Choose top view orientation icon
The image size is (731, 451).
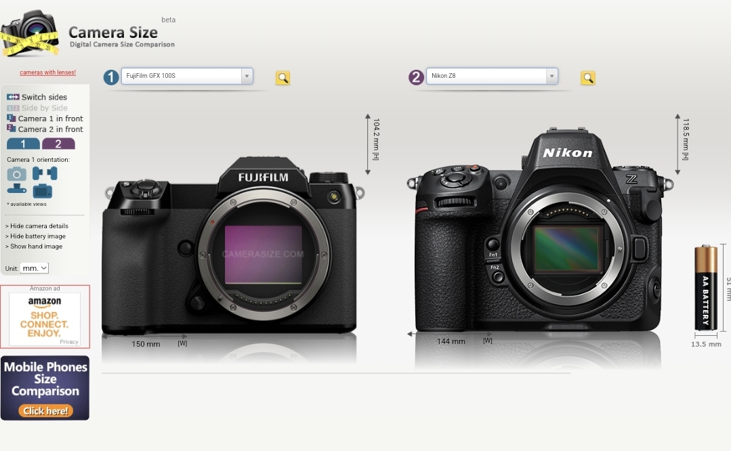[x=17, y=188]
